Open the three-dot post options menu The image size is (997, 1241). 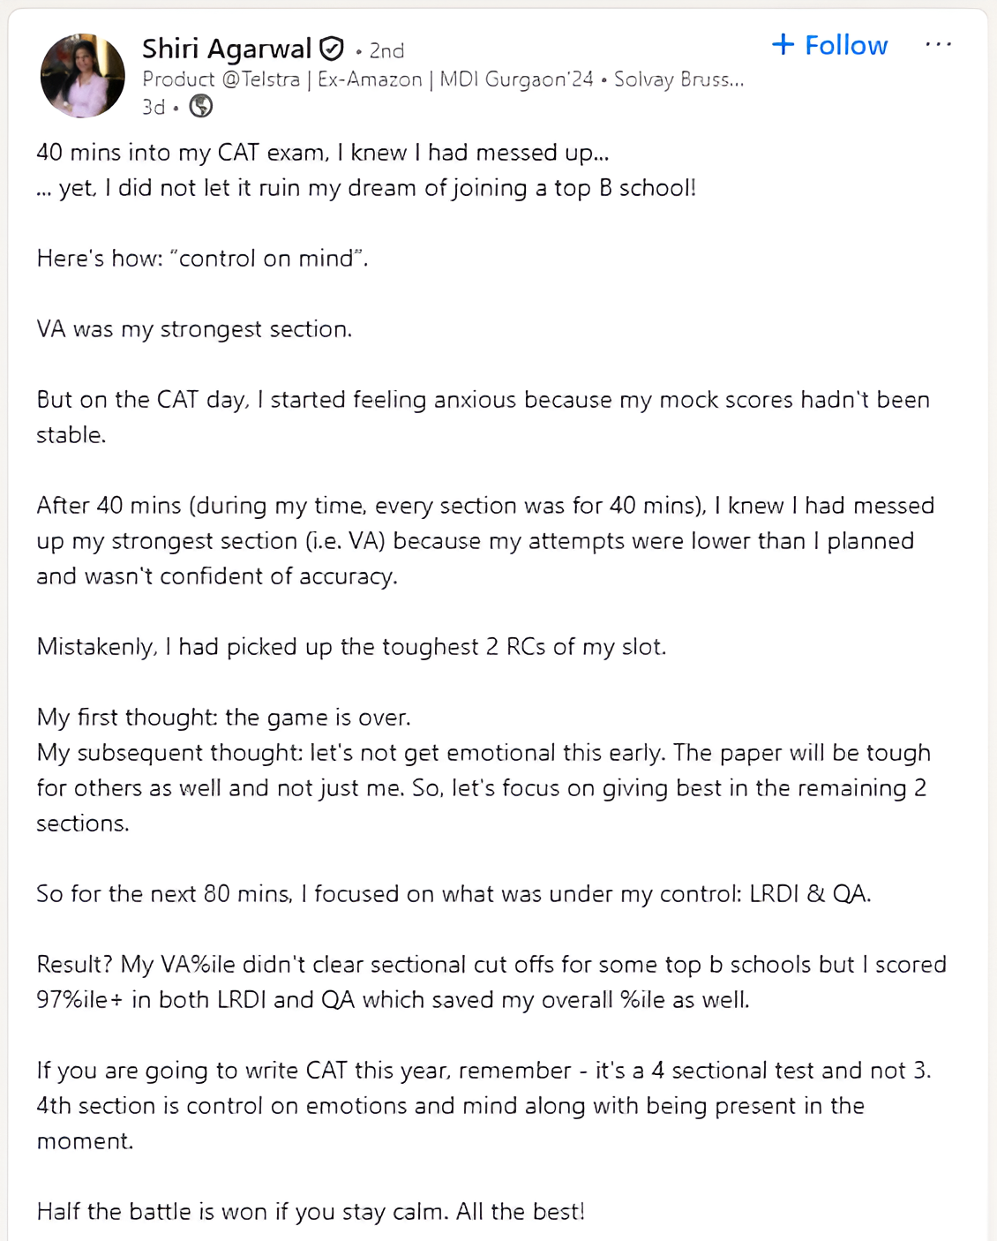coord(938,44)
